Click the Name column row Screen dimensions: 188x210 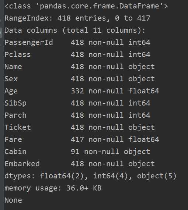pyautogui.click(x=80, y=67)
